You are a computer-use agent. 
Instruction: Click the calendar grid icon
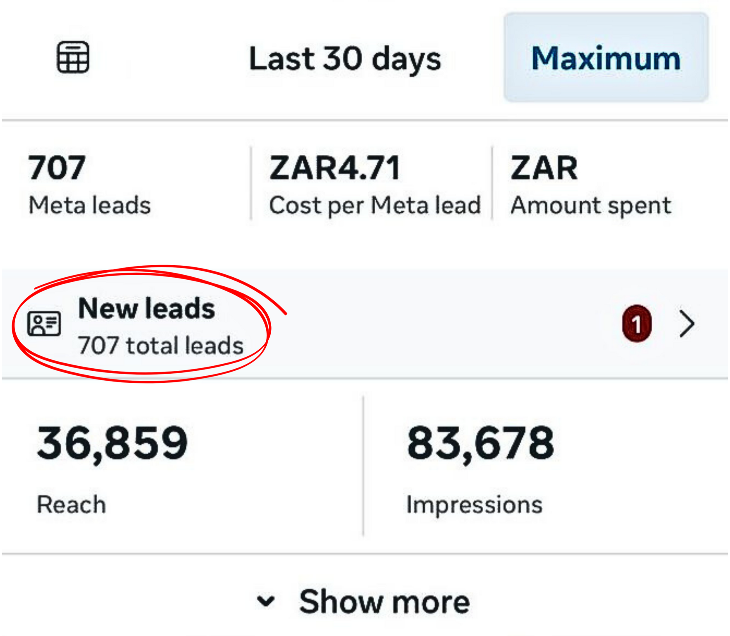pyautogui.click(x=73, y=57)
